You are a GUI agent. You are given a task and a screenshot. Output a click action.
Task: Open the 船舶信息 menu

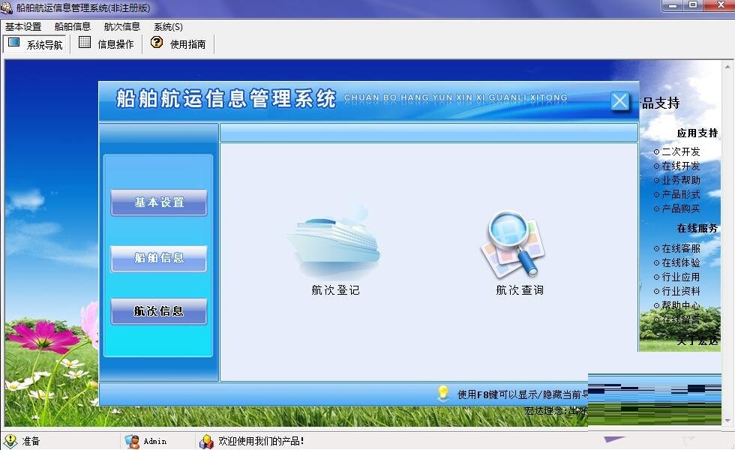[72, 27]
